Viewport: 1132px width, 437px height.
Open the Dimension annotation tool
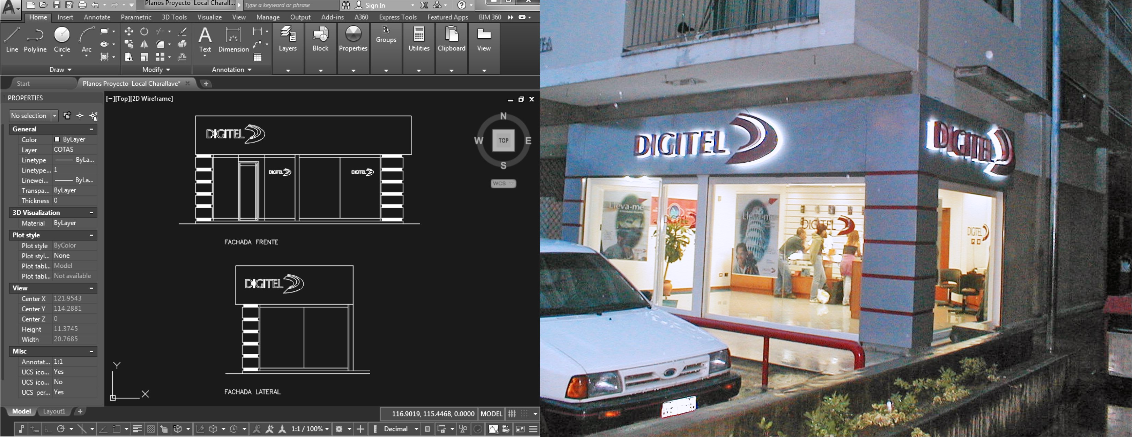(233, 39)
